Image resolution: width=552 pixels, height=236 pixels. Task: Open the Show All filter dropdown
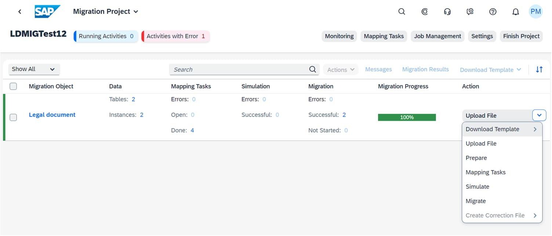click(x=34, y=69)
